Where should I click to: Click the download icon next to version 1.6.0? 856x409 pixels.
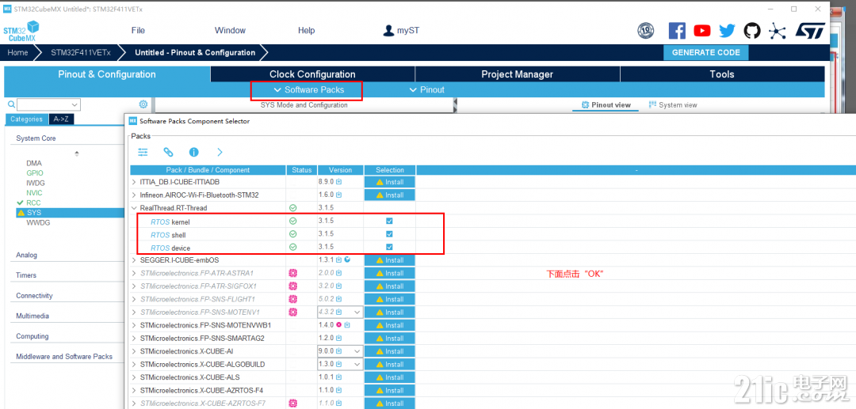(x=339, y=195)
